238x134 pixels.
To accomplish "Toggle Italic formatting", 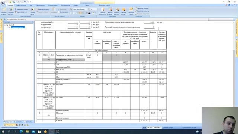I will click(x=74, y=13).
